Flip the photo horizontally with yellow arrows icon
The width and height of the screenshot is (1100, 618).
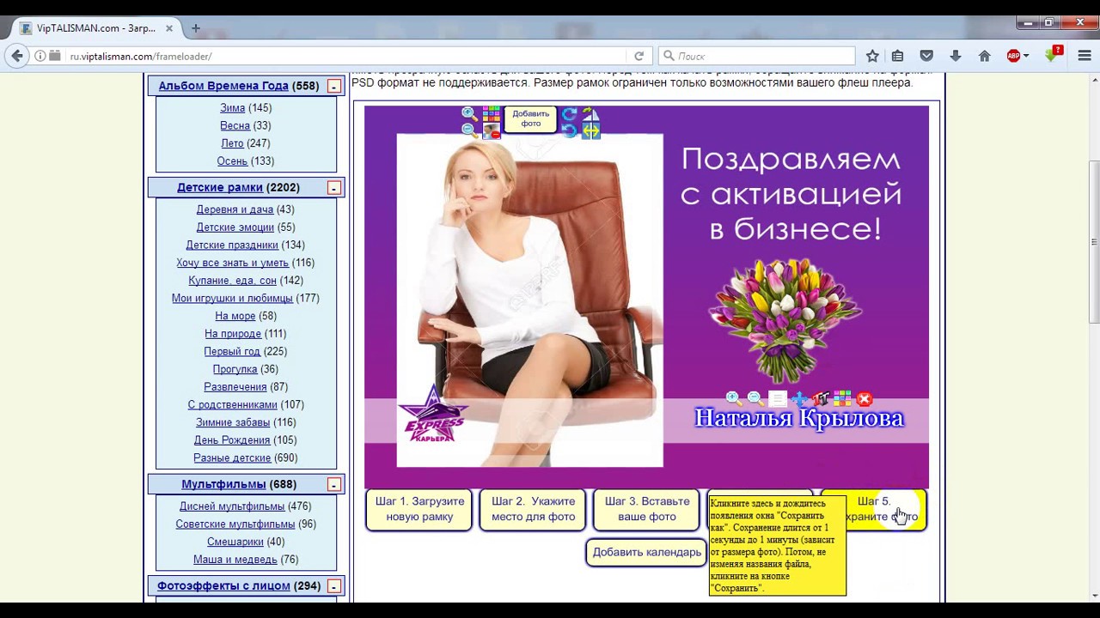pos(591,130)
